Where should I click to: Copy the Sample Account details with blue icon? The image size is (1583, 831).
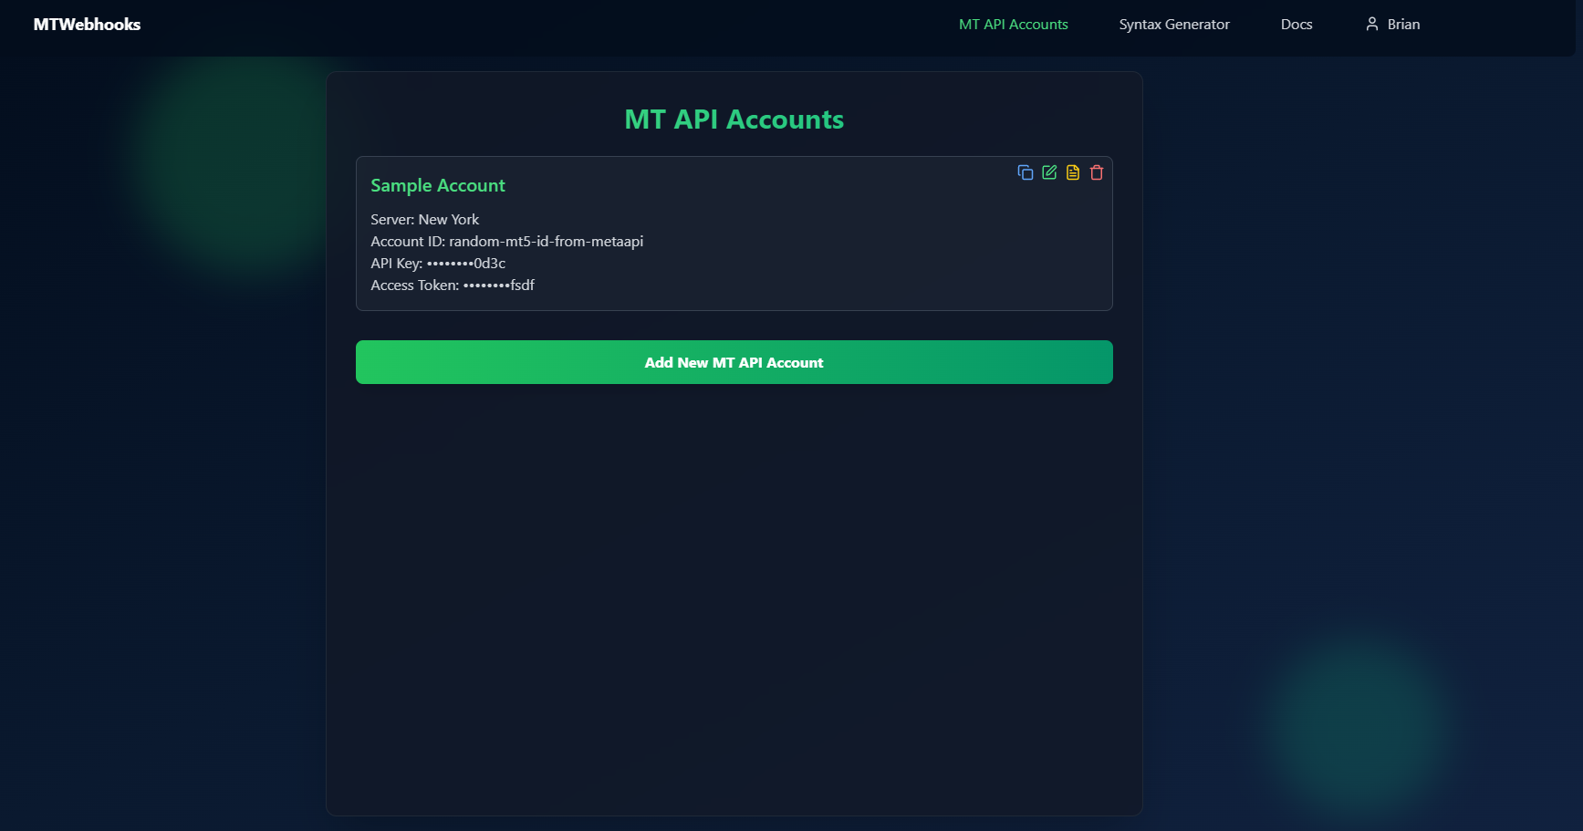pos(1026,172)
